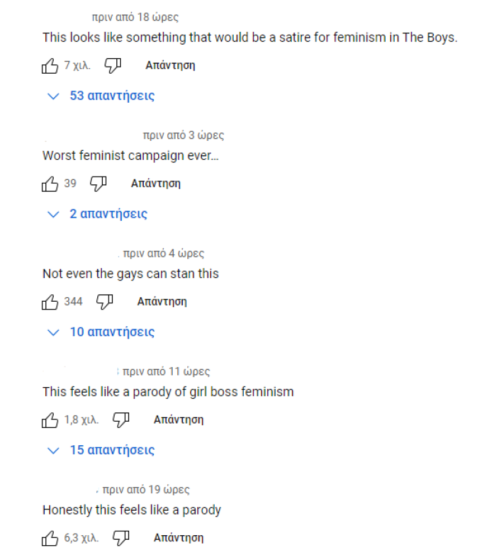Show the 15 απαντήσεις replies thread
The width and height of the screenshot is (492, 557).
click(102, 450)
